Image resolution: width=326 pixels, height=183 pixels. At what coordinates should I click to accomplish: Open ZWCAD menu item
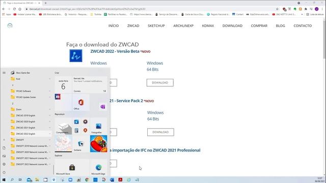tap(133, 26)
